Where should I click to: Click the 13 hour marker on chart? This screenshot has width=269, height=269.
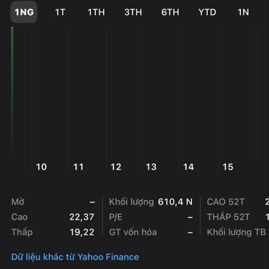151,167
